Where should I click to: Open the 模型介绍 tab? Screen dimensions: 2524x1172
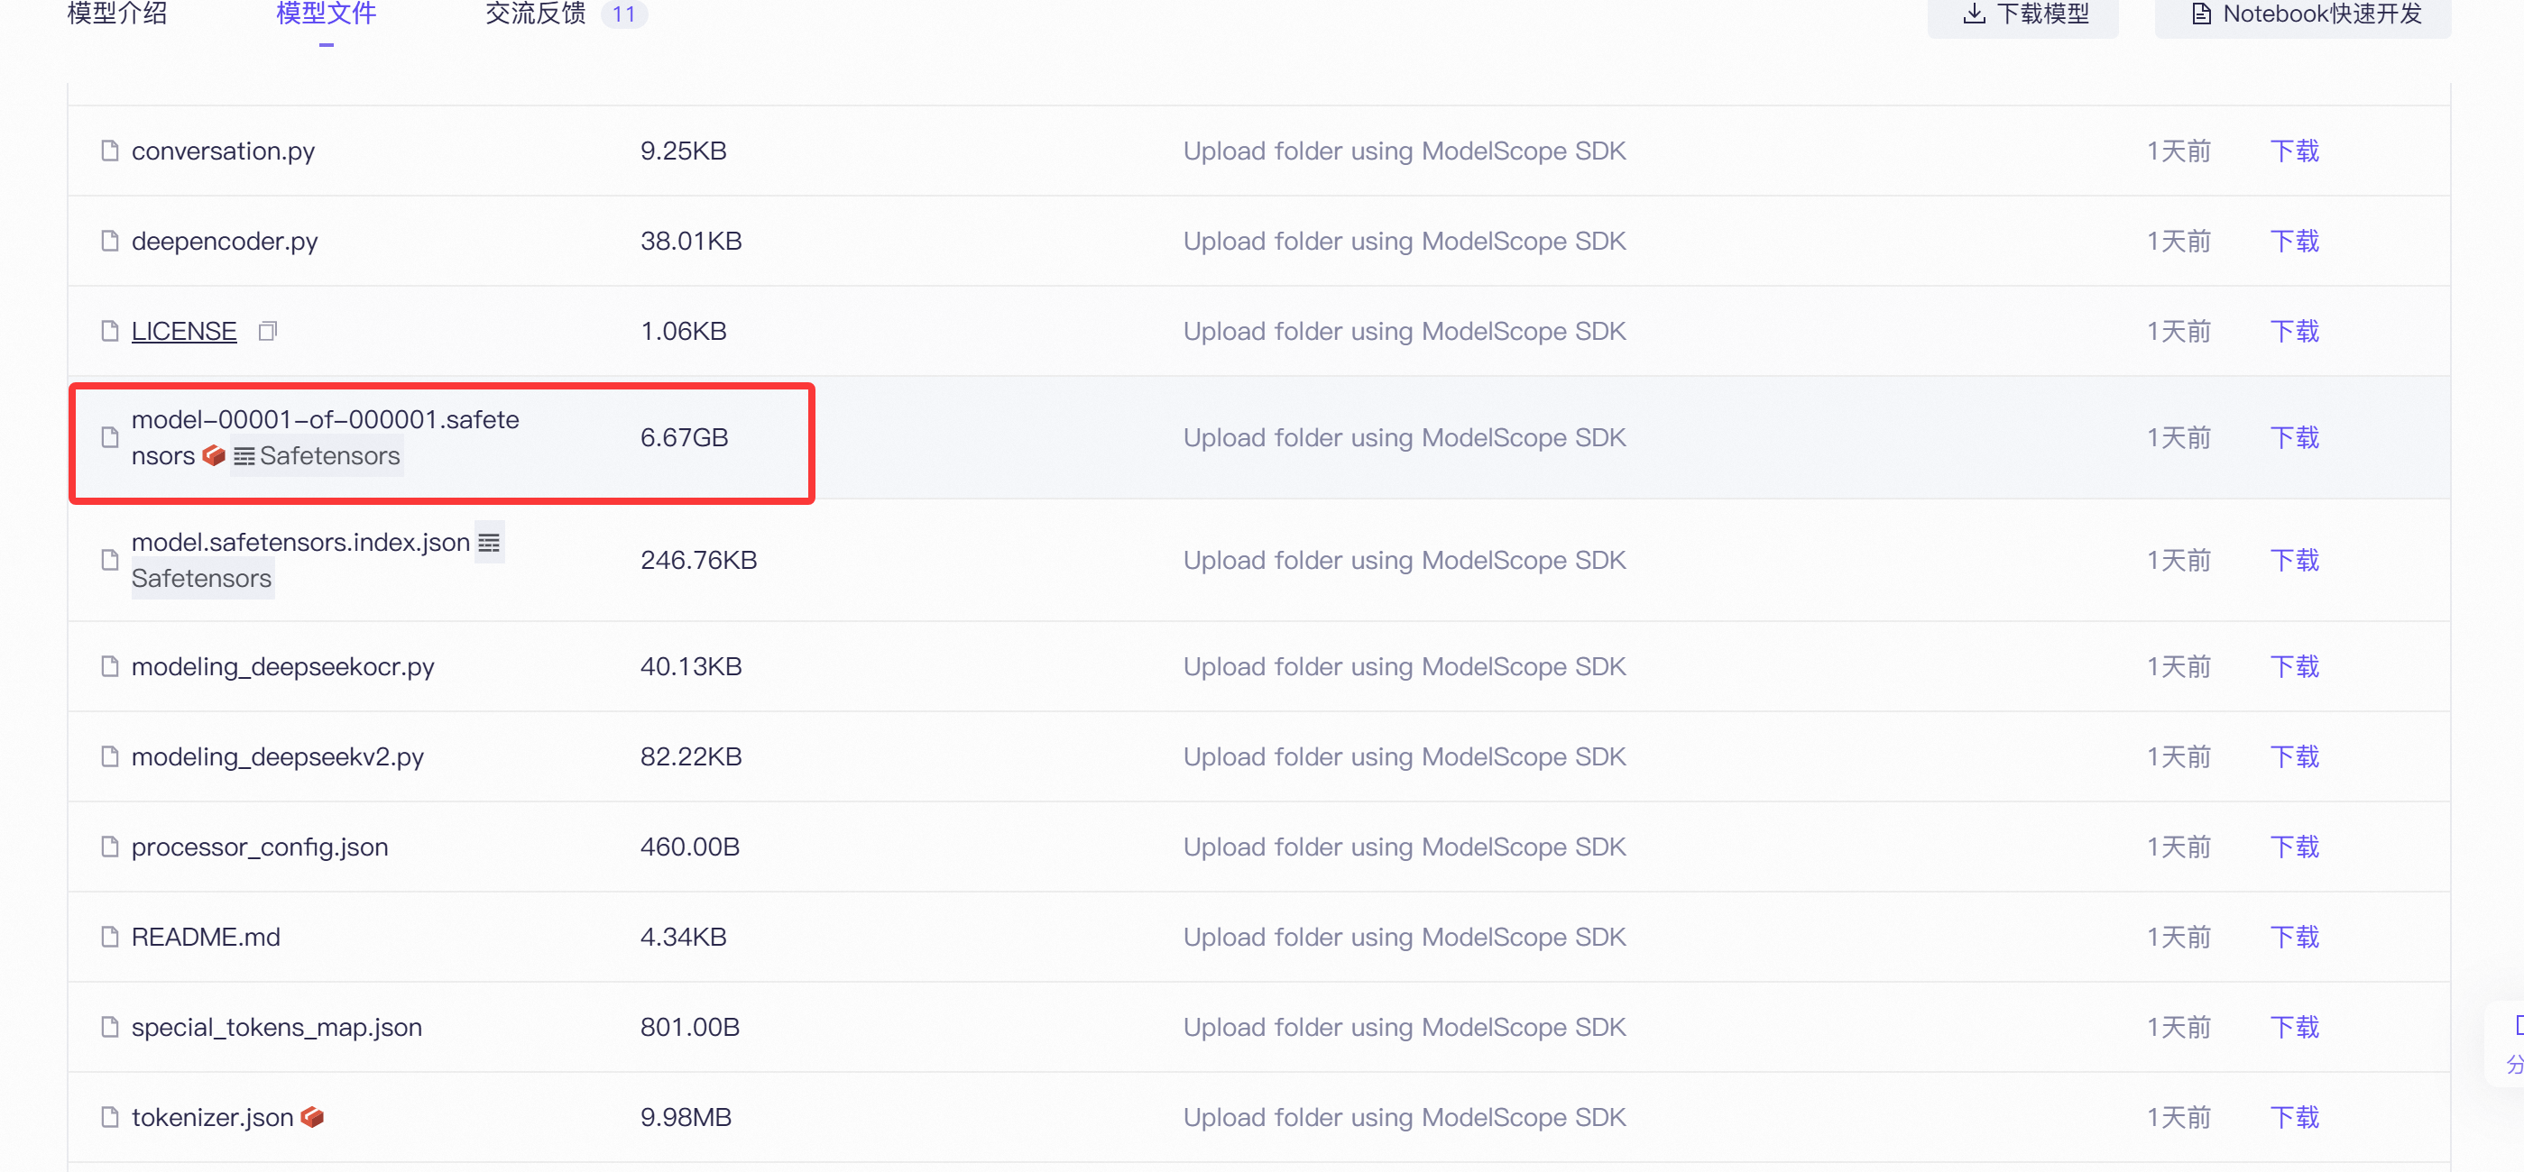pos(117,14)
